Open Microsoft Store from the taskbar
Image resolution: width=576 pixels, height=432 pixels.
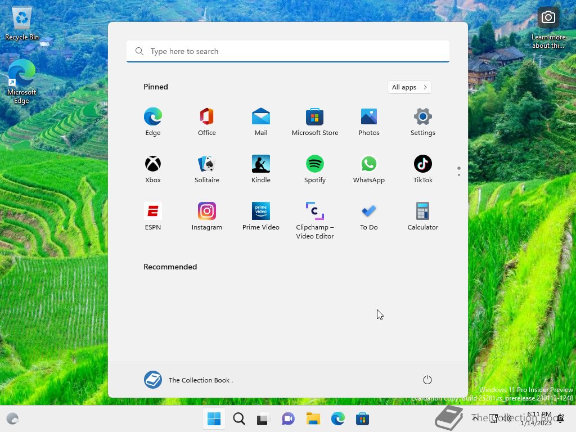[x=362, y=418]
